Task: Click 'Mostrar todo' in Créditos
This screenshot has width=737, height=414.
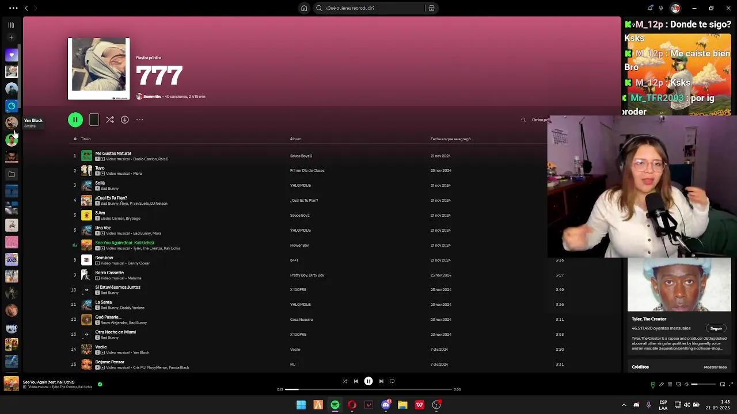Action: (x=715, y=367)
